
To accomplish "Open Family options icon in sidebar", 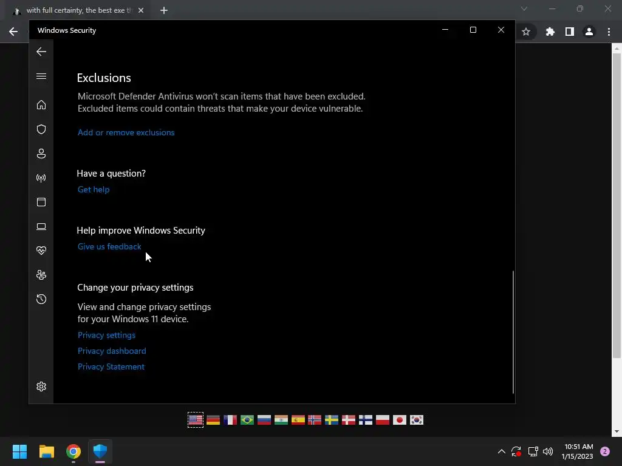I will point(41,275).
